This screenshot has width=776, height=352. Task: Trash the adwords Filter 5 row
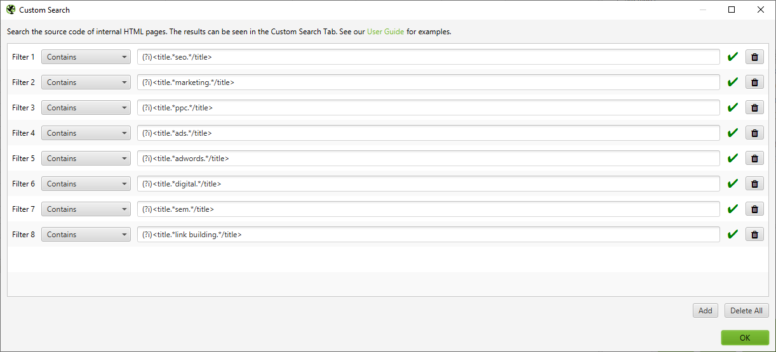pyautogui.click(x=754, y=159)
